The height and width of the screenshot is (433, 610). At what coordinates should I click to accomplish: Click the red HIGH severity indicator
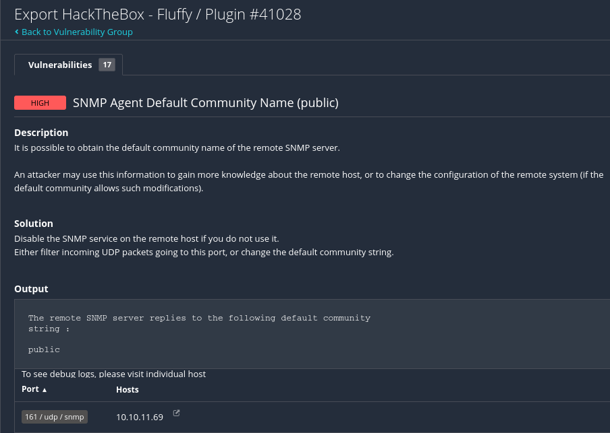tap(40, 102)
